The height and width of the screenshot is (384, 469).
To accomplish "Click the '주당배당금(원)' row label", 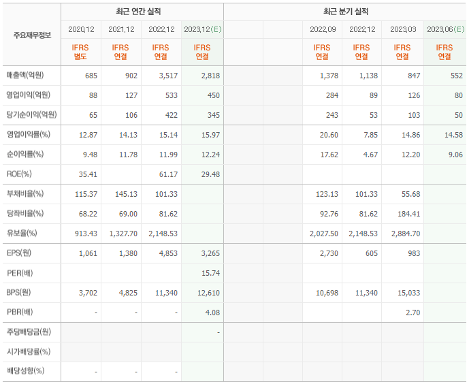I will click(29, 332).
